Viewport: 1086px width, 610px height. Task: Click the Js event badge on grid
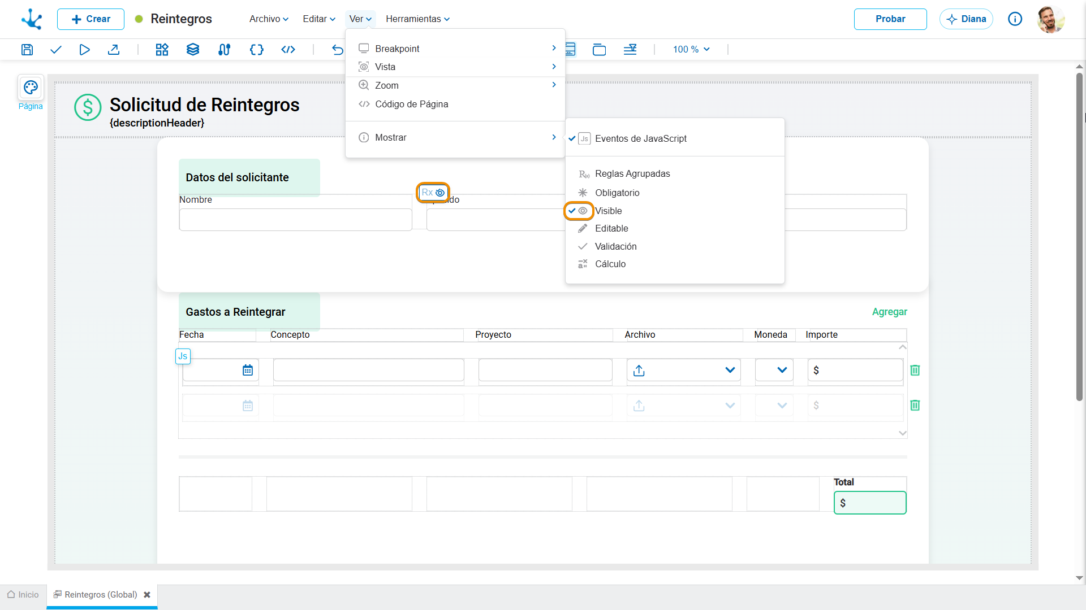pos(183,356)
